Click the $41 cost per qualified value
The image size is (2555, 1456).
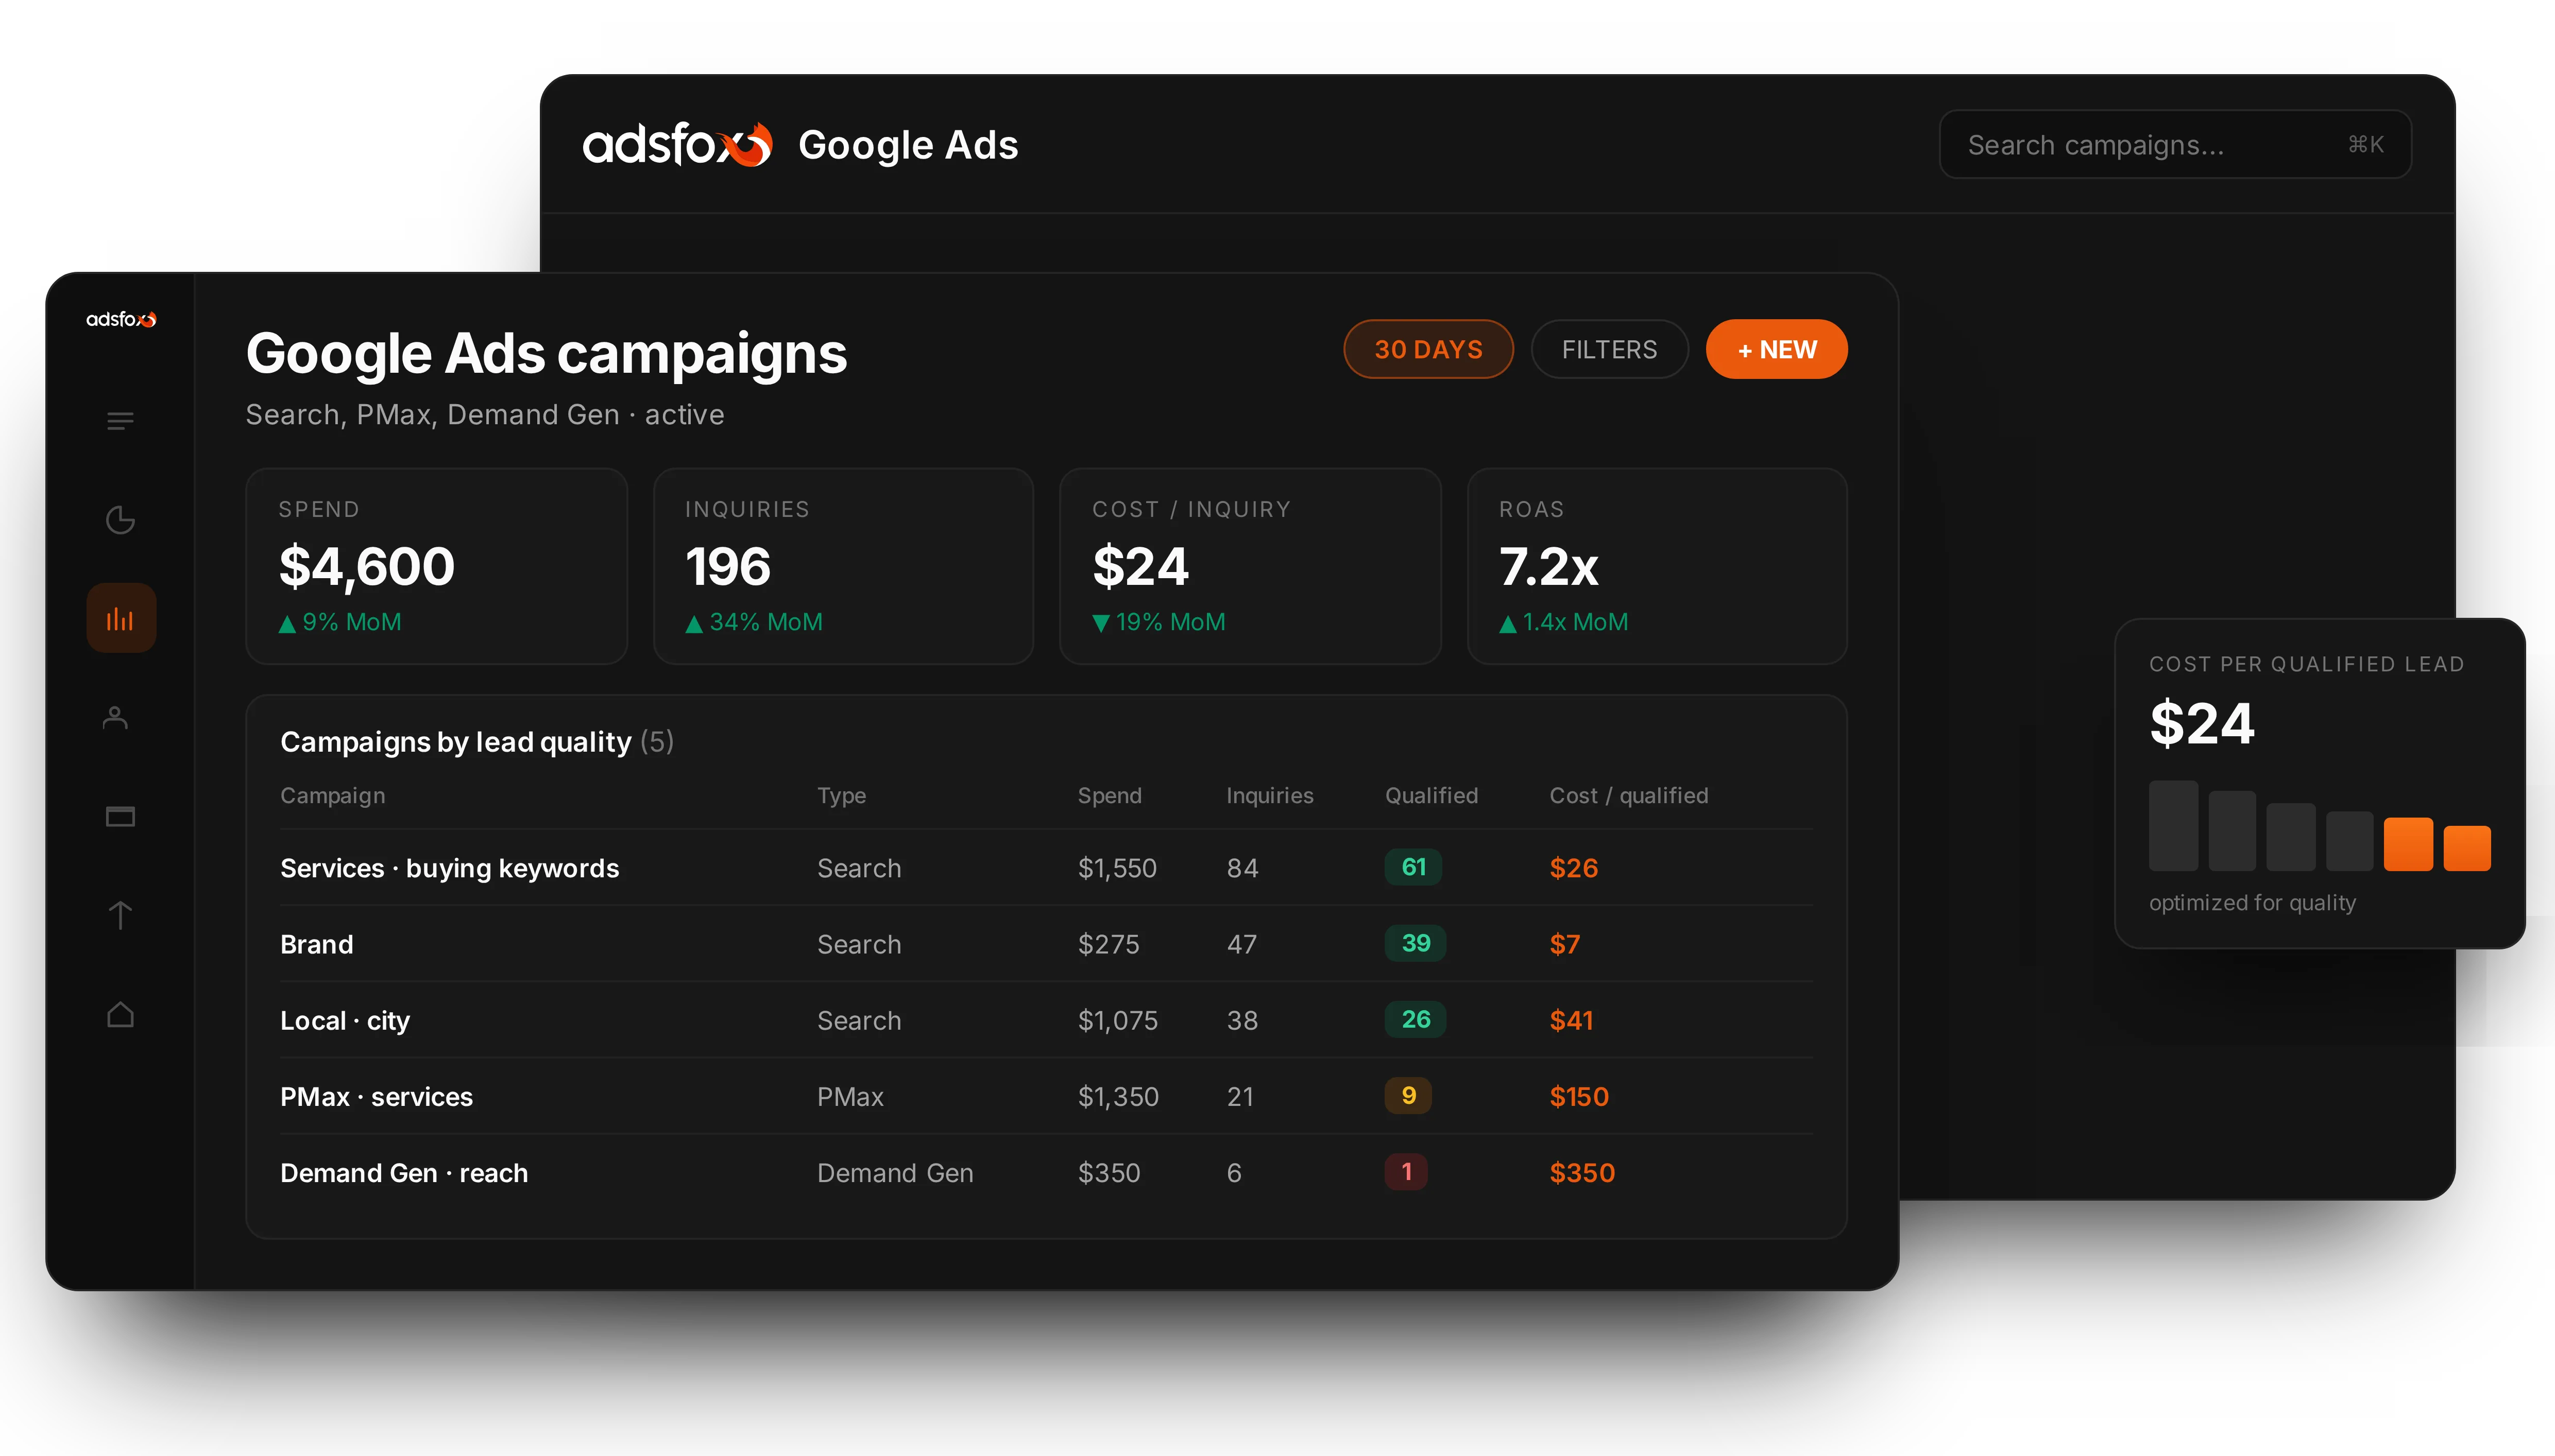point(1571,1019)
